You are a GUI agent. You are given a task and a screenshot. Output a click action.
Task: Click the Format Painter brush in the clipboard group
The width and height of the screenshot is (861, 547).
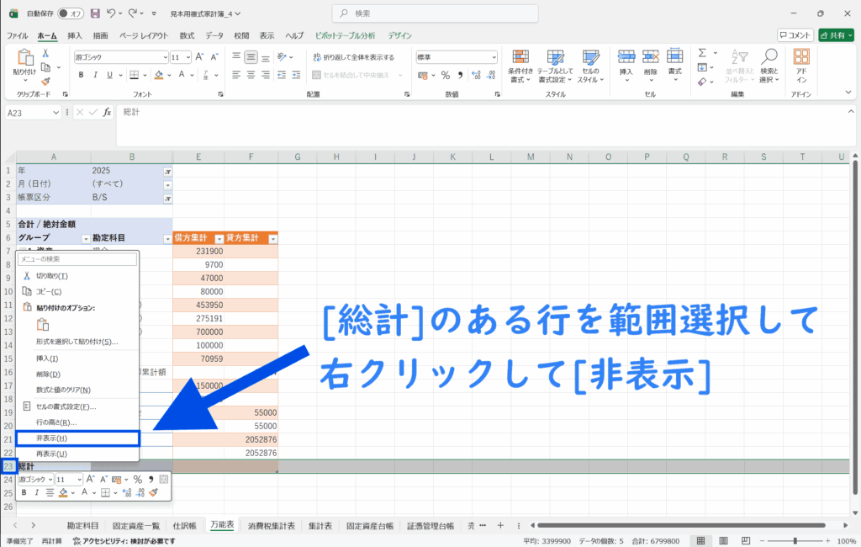pos(45,82)
